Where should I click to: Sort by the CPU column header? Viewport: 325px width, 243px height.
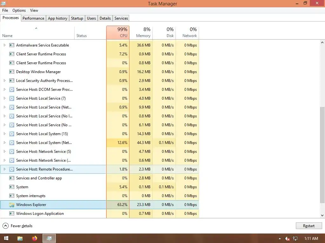point(118,33)
